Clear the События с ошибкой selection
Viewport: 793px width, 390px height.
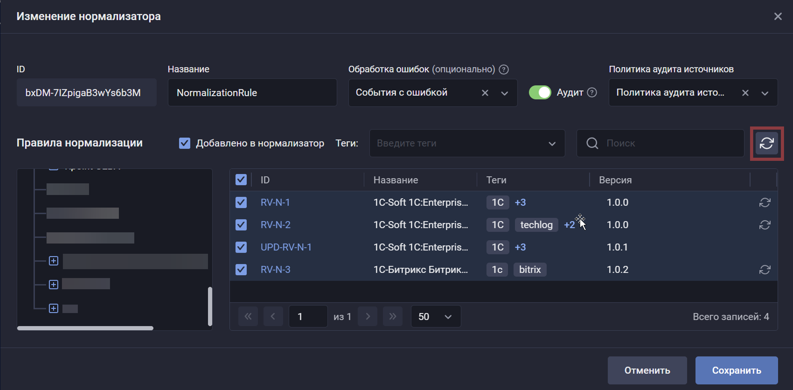(485, 93)
